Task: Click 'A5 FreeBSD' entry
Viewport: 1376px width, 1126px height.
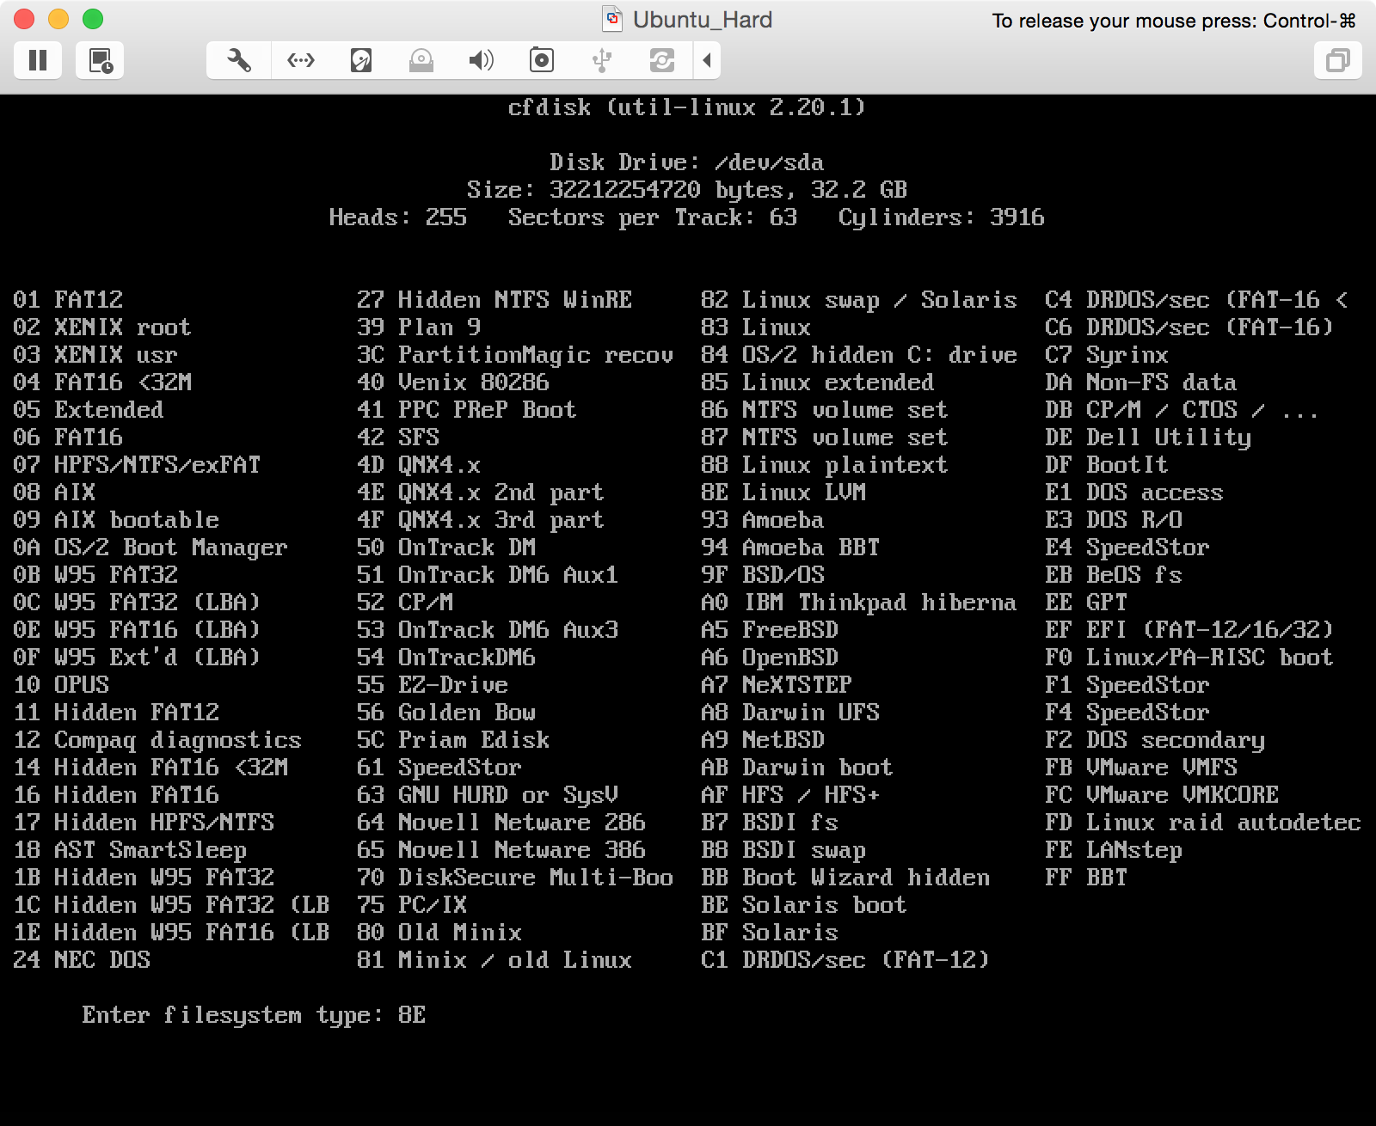Action: pyautogui.click(x=770, y=630)
